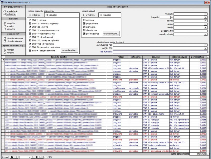Viewport: 211px width, 159px height.
Task: Click suma powierzchni value 2427,9598
Action: coord(198,154)
